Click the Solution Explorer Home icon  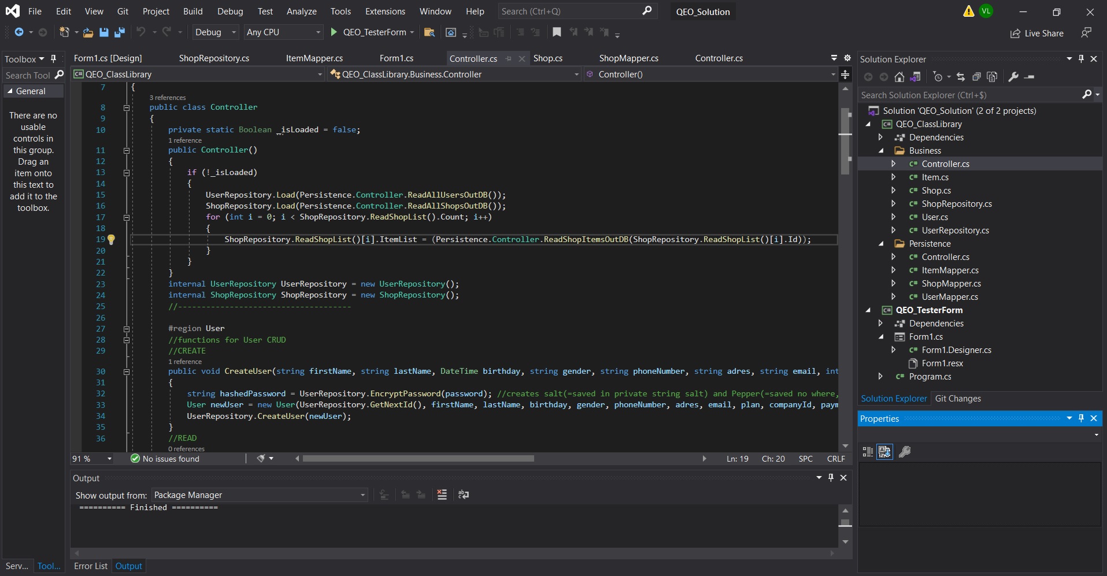coord(899,77)
